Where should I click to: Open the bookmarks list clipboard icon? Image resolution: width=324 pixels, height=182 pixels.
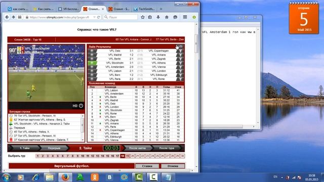point(150,17)
